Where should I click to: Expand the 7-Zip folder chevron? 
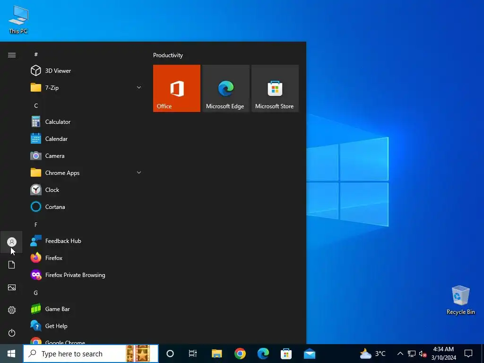(139, 87)
